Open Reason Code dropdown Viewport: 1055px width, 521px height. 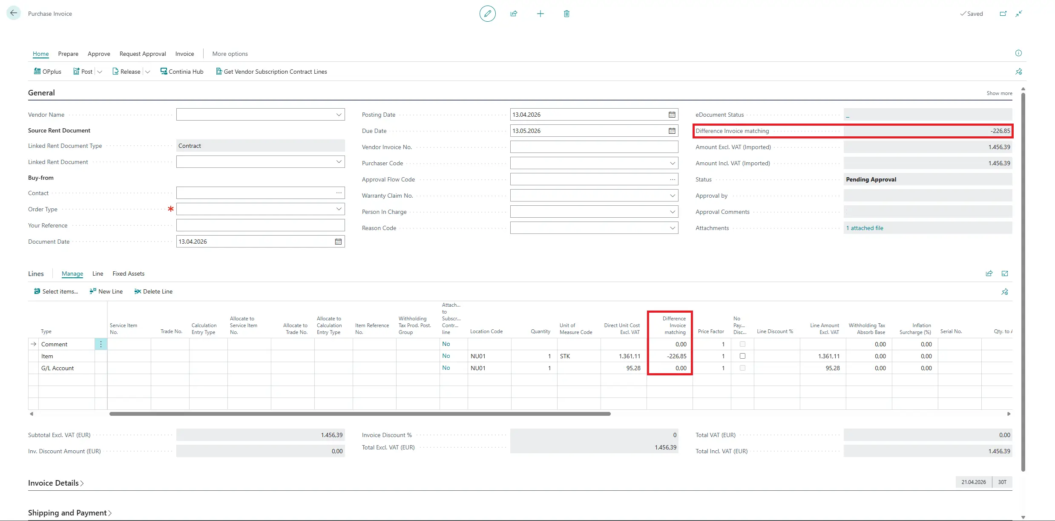[x=672, y=228]
